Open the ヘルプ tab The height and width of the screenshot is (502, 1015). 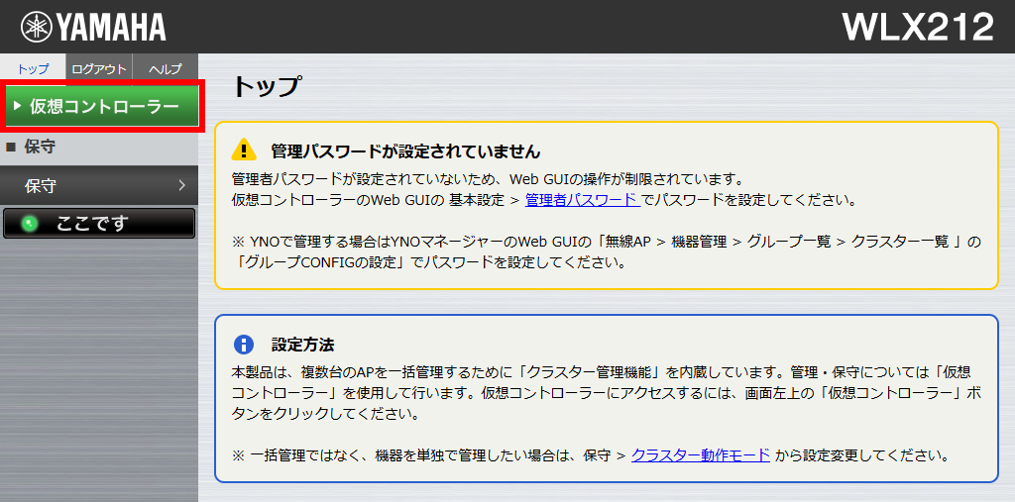(165, 68)
